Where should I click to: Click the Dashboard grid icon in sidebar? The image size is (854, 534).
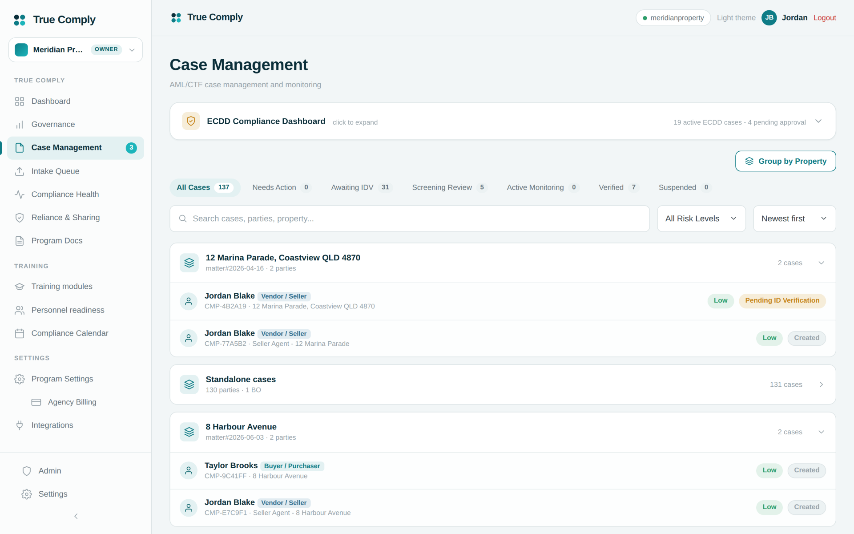point(20,101)
